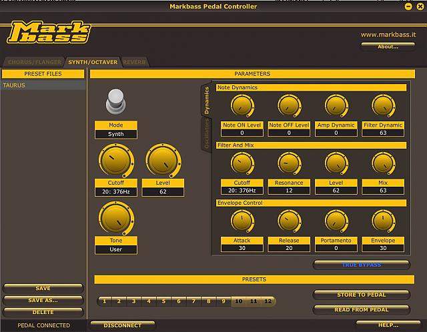Select preset slot 12
Image resolution: width=427 pixels, height=332 pixels.
point(268,301)
